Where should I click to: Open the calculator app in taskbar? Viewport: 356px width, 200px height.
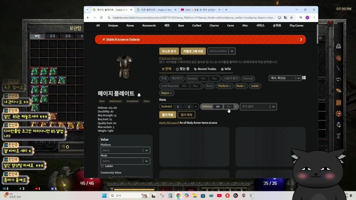[170, 195]
